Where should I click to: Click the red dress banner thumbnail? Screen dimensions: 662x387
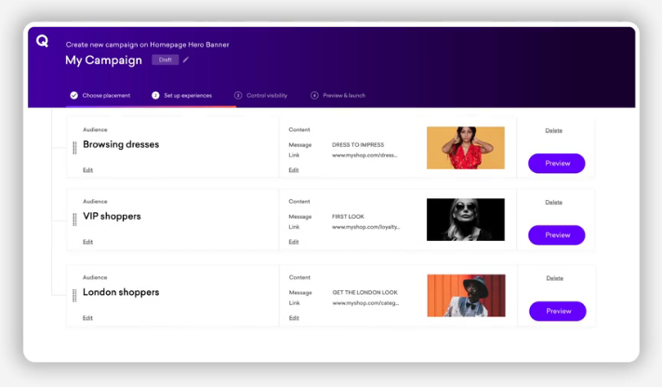465,148
